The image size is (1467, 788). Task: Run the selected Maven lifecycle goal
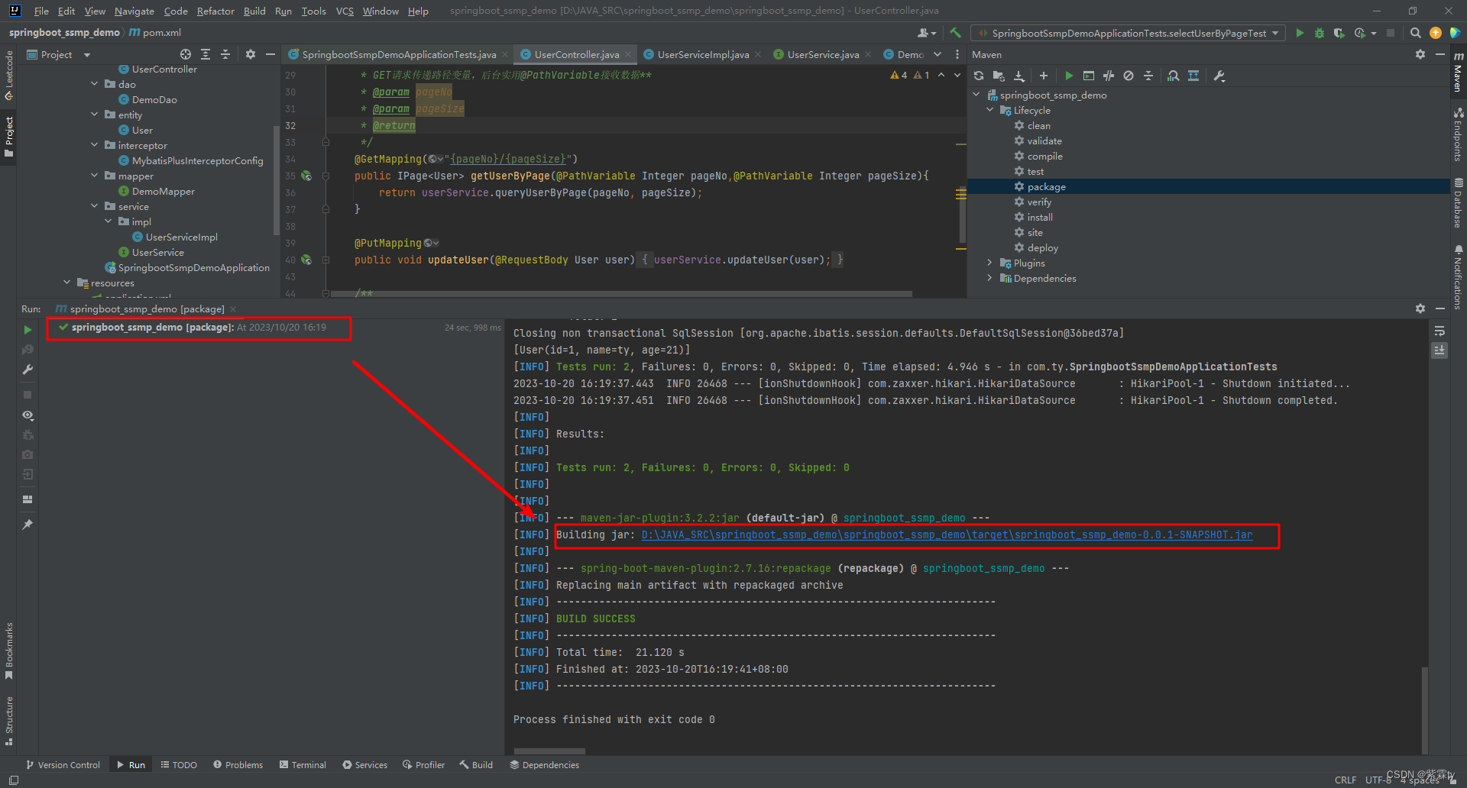(1069, 76)
